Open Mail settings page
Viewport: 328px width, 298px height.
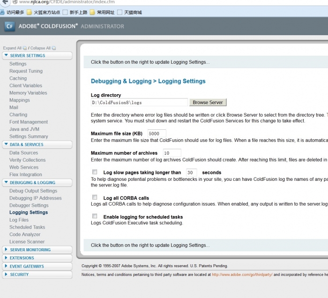tap(14, 107)
